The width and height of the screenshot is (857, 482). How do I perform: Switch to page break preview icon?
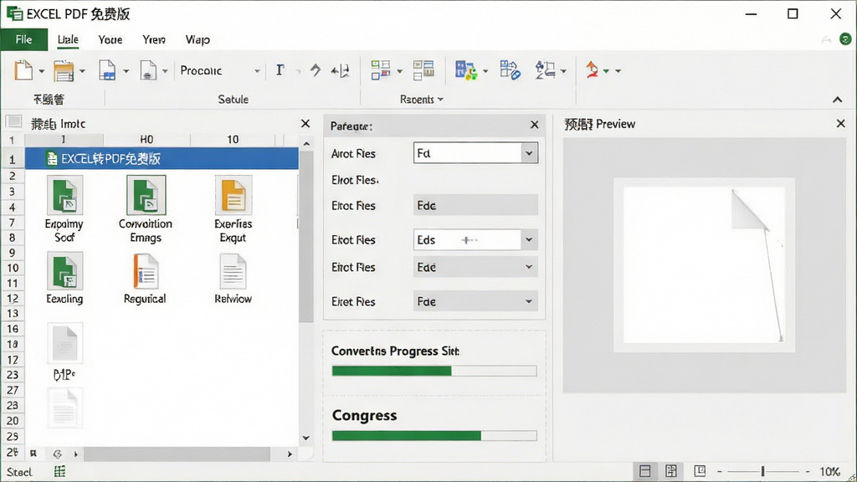[700, 470]
